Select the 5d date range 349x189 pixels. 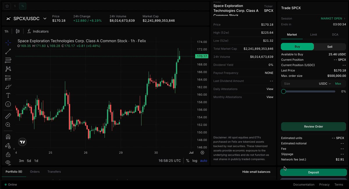(29, 161)
